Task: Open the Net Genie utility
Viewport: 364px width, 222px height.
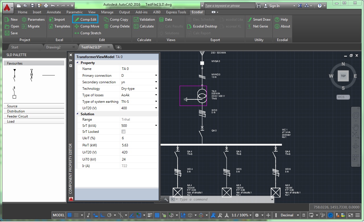Action: (x=257, y=26)
